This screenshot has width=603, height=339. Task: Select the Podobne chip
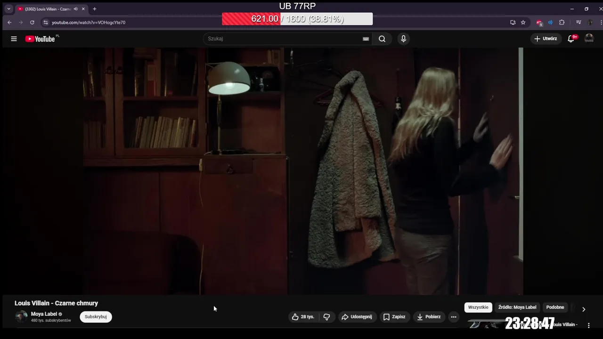[555, 307]
